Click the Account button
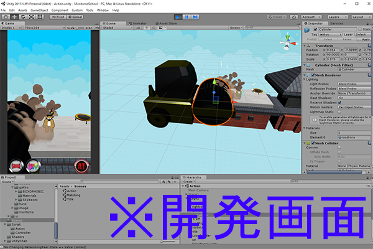 [x=310, y=17]
